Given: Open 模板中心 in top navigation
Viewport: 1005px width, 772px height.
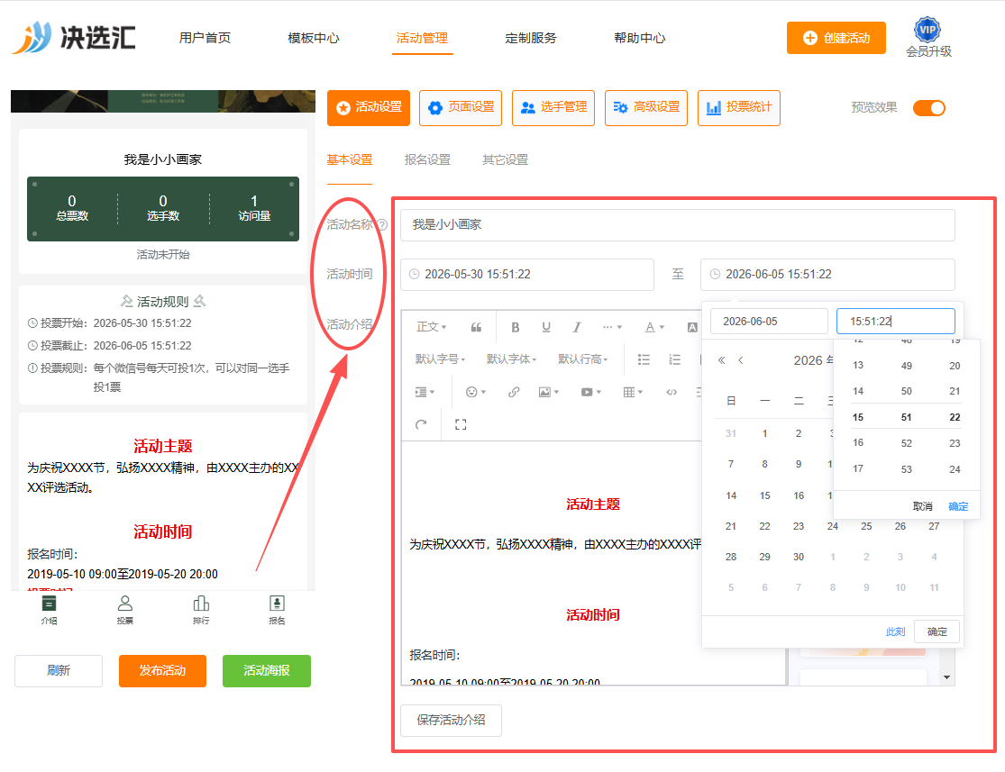Looking at the screenshot, I should [x=314, y=38].
